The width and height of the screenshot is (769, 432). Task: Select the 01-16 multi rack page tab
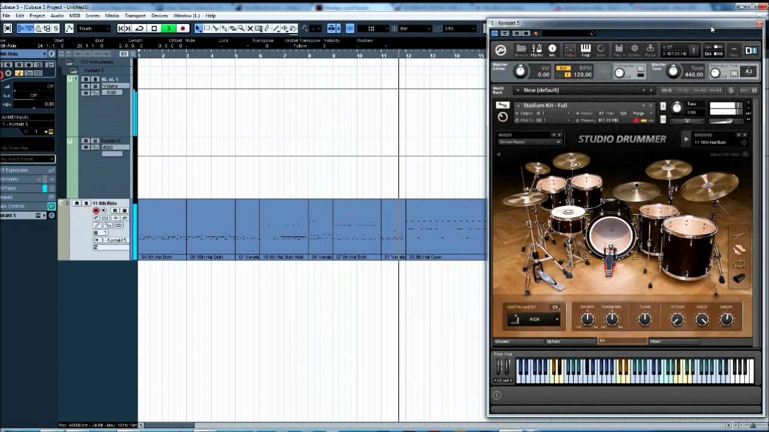tap(667, 90)
